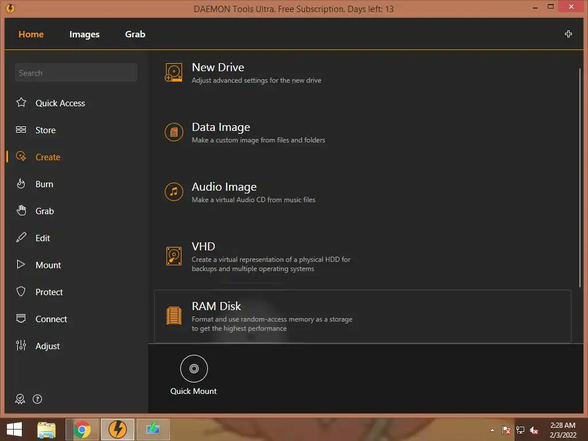Image resolution: width=588 pixels, height=441 pixels.
Task: Click the Audio Image music note icon
Action: (x=174, y=192)
